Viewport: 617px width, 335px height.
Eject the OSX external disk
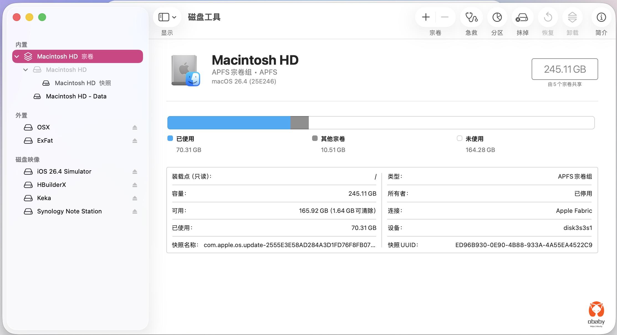click(x=135, y=127)
